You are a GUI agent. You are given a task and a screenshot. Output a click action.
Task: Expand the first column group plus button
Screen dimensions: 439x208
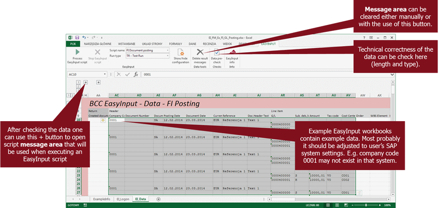click(x=86, y=82)
